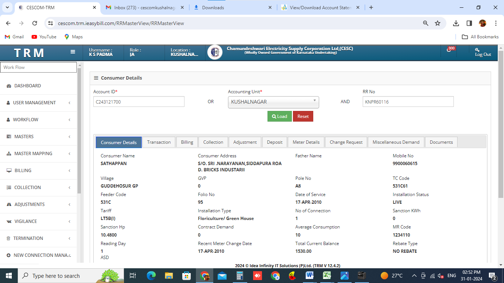Screen dimensions: 504x283
Task: Toggle the hamburger sidebar menu icon
Action: [x=73, y=52]
